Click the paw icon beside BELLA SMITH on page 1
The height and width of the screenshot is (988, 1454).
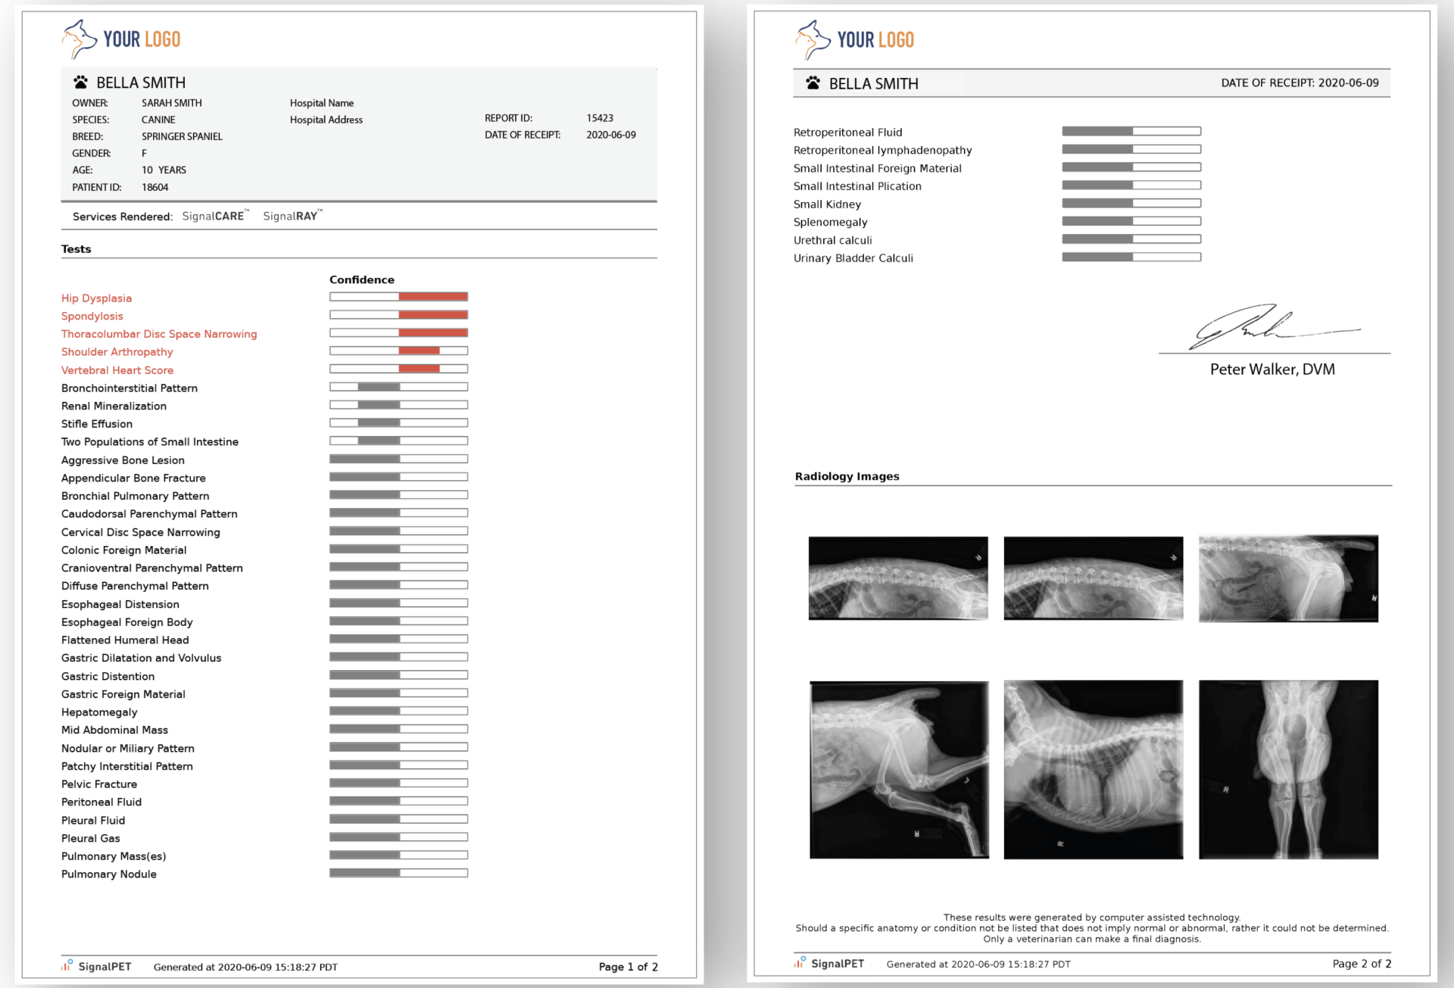pyautogui.click(x=80, y=82)
